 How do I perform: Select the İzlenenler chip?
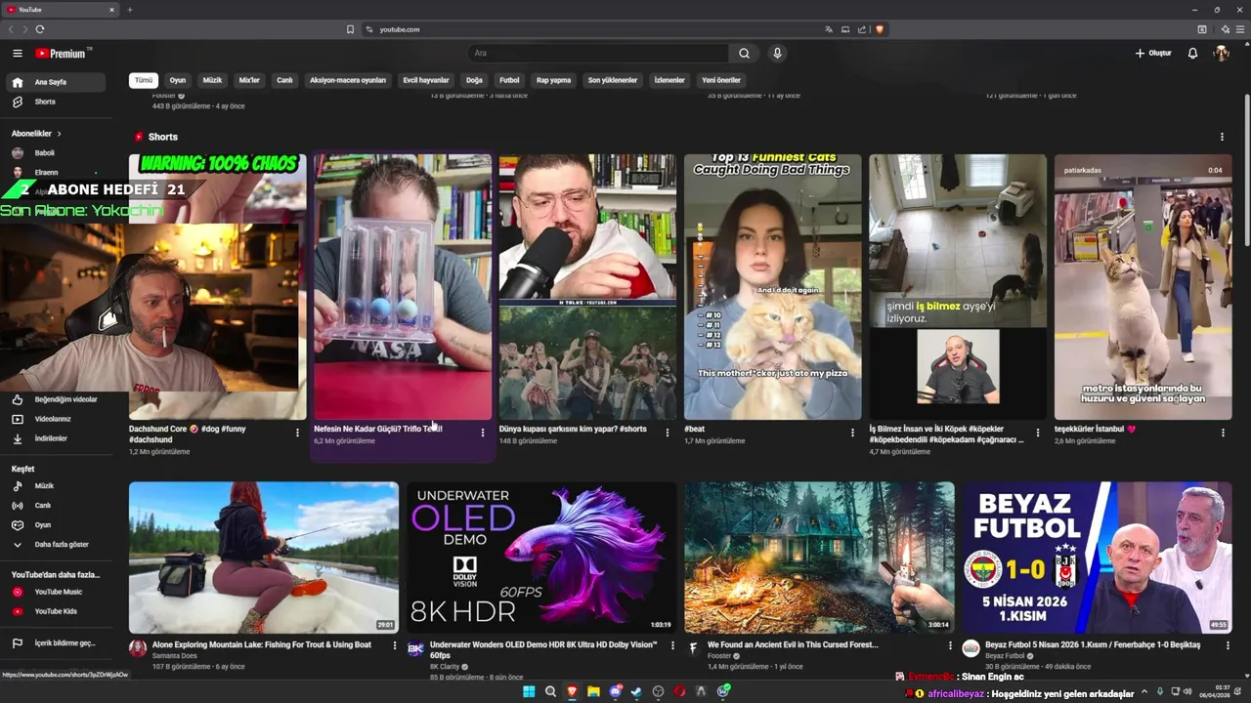(x=669, y=80)
